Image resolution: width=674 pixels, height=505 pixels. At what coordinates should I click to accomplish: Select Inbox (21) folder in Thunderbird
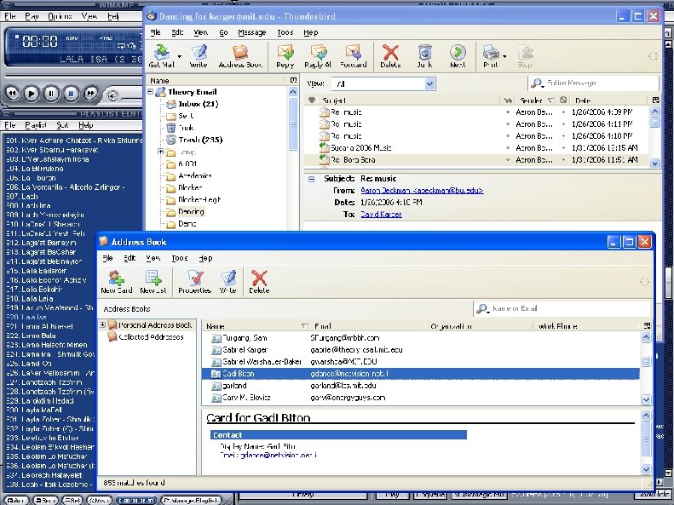[199, 104]
